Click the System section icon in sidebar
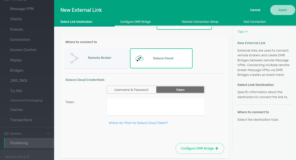Image resolution: width=296 pixels, height=160 pixels. [7, 134]
